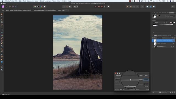Toggle the Quick Mask button
Image resolution: width=176 pixels, height=99 pixels.
pyautogui.click(x=75, y=7)
